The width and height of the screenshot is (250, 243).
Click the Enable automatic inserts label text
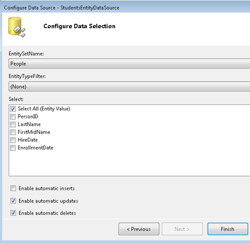[x=47, y=188]
